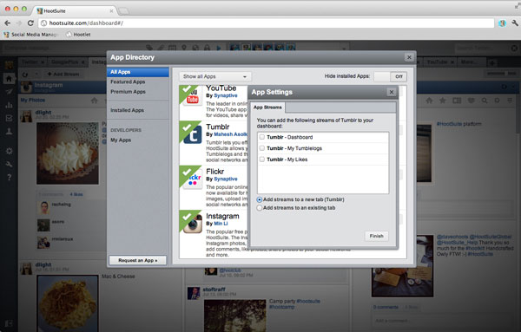Click the lock icon in compose bar
521x332 pixels.
click(207, 48)
